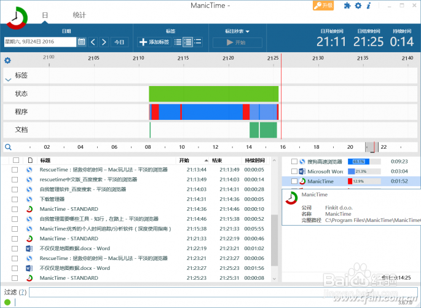Click the 今日 today button
Screen dimensions: 421x308
coord(119,42)
